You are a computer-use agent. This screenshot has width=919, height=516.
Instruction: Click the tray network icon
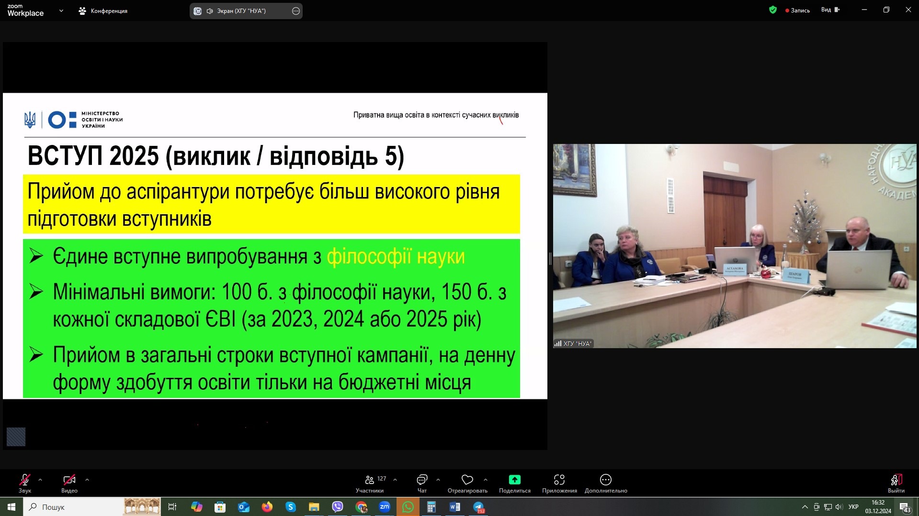point(828,507)
